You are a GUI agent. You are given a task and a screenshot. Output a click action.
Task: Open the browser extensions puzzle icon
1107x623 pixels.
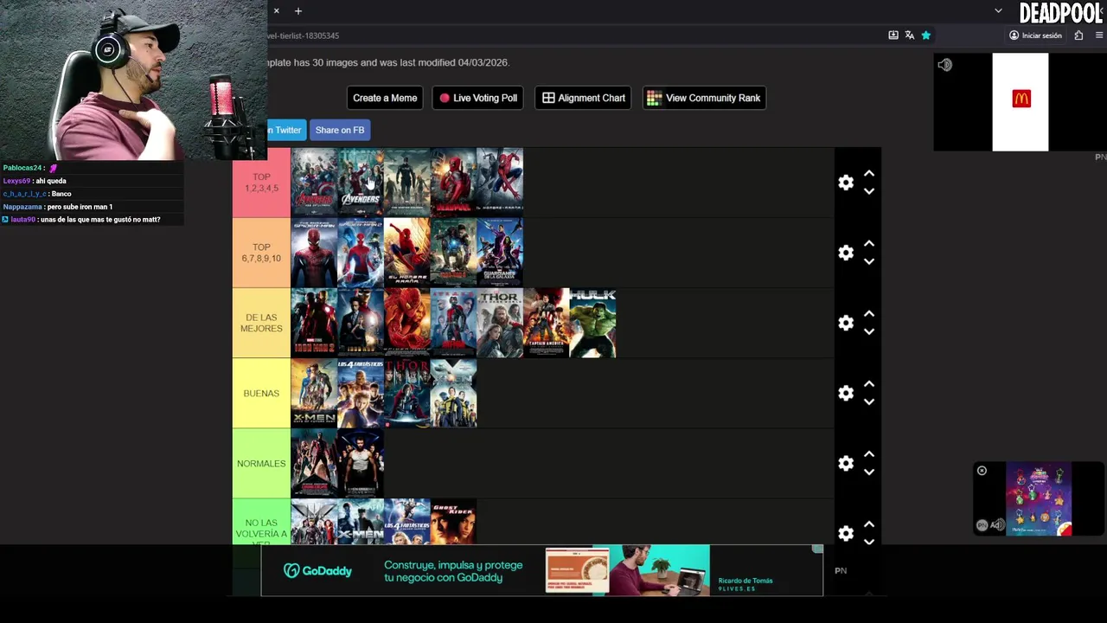pyautogui.click(x=1078, y=35)
